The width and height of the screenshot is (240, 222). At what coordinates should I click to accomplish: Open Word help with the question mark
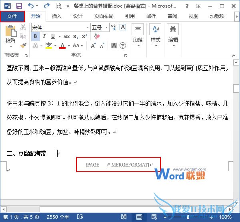click(187, 6)
